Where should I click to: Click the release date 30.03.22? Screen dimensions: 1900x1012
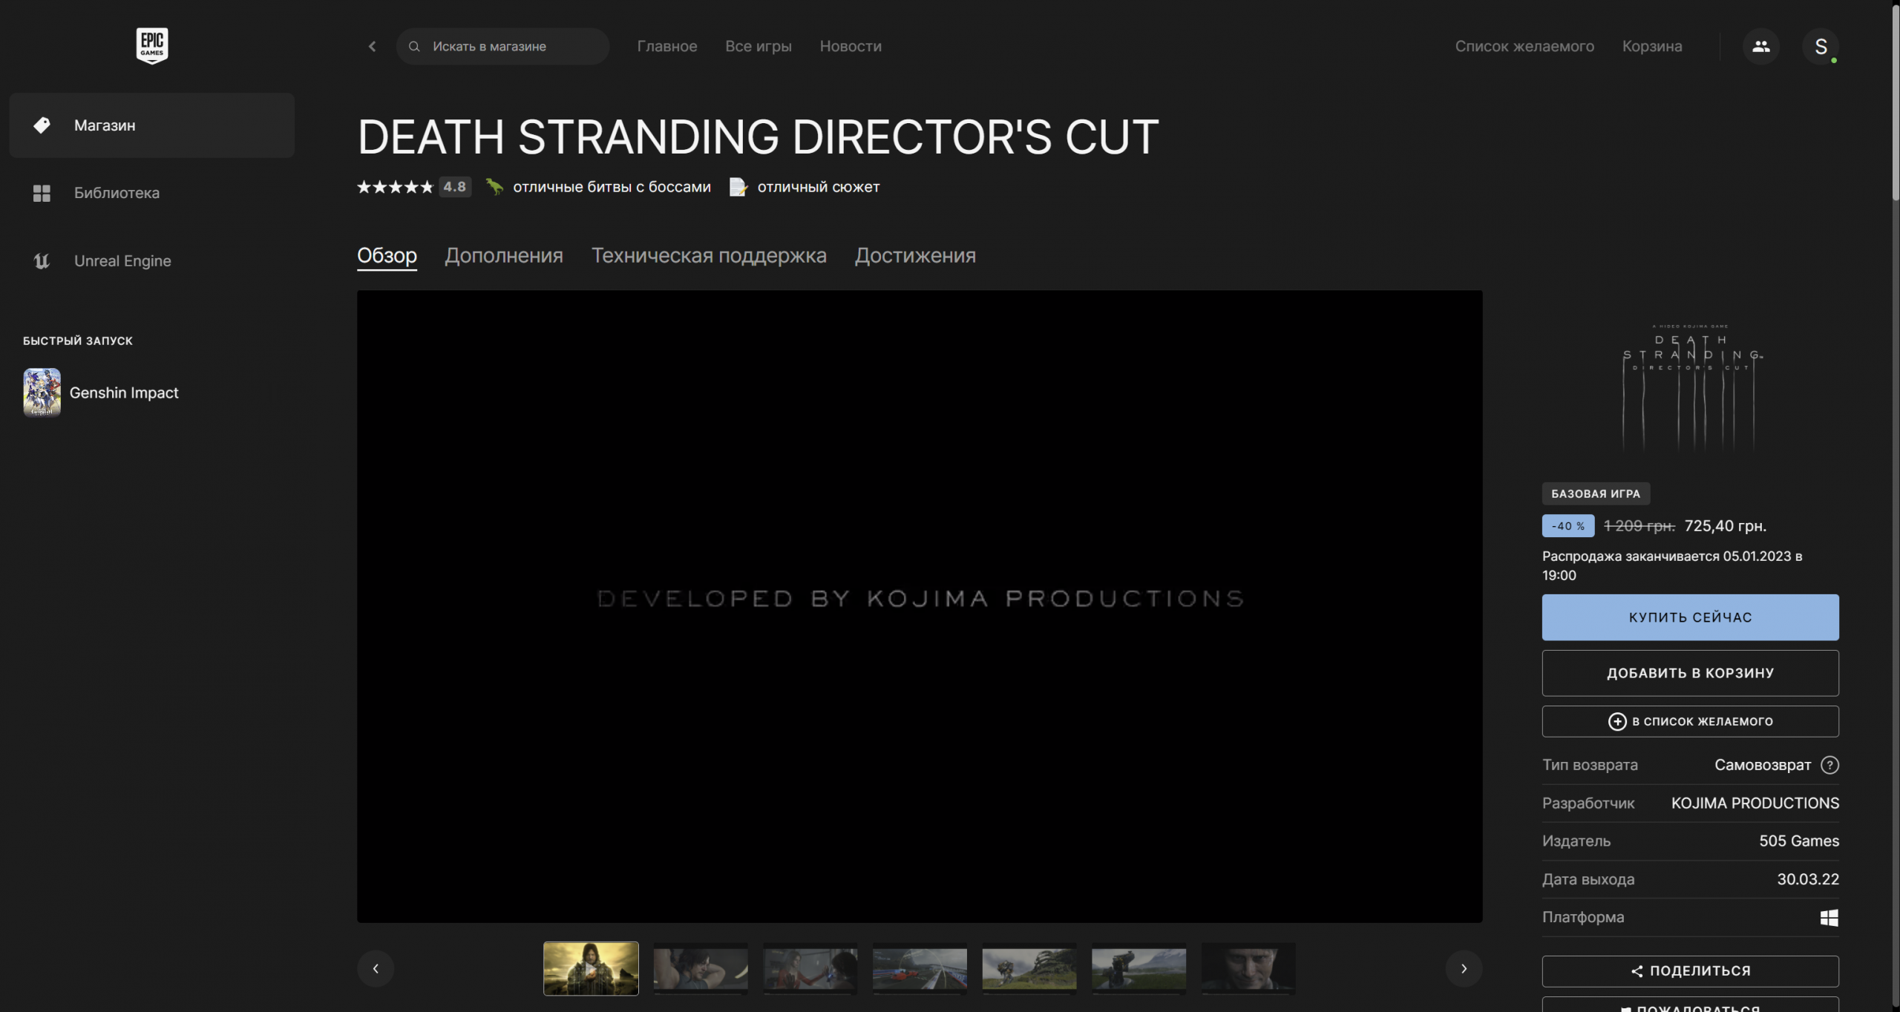pos(1808,879)
